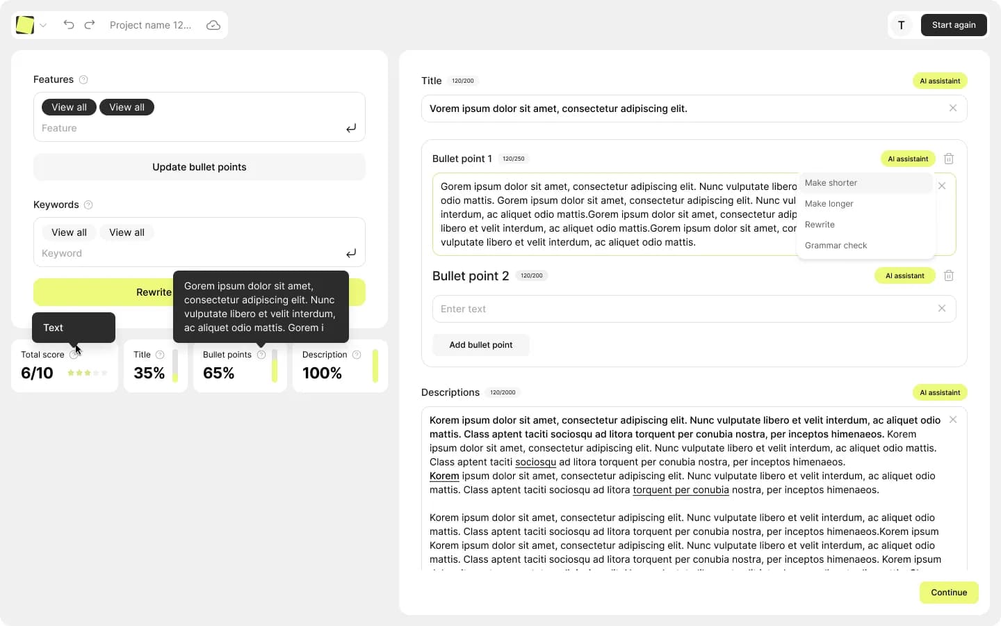1001x626 pixels.
Task: Click the undo arrow icon
Action: (x=68, y=24)
